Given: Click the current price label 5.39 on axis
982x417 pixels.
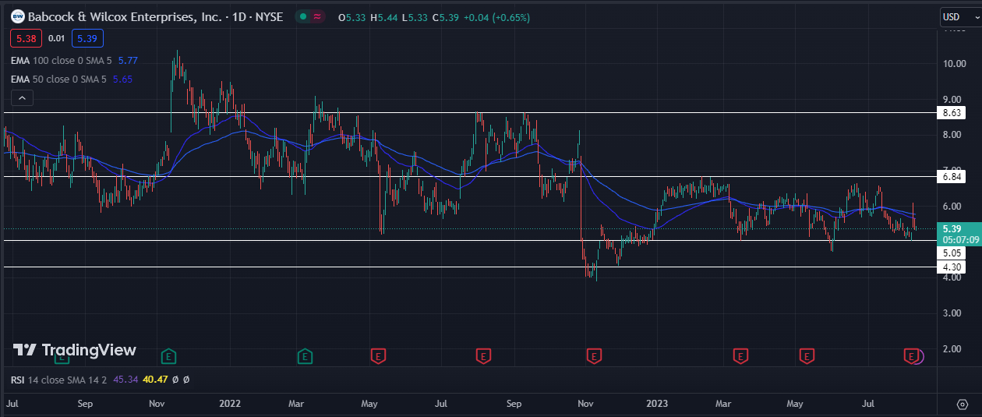Looking at the screenshot, I should [x=952, y=229].
